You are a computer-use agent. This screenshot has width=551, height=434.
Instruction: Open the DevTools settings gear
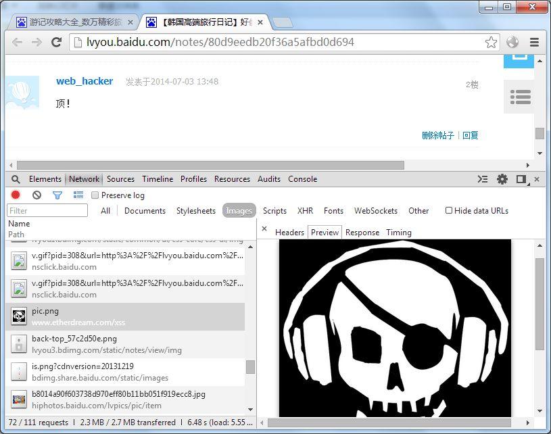pos(502,179)
